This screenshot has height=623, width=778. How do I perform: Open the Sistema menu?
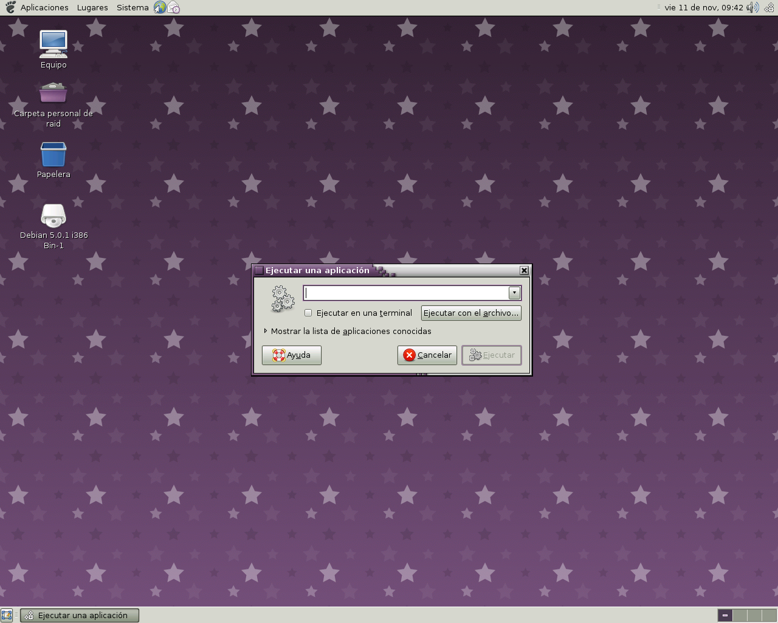(x=133, y=7)
